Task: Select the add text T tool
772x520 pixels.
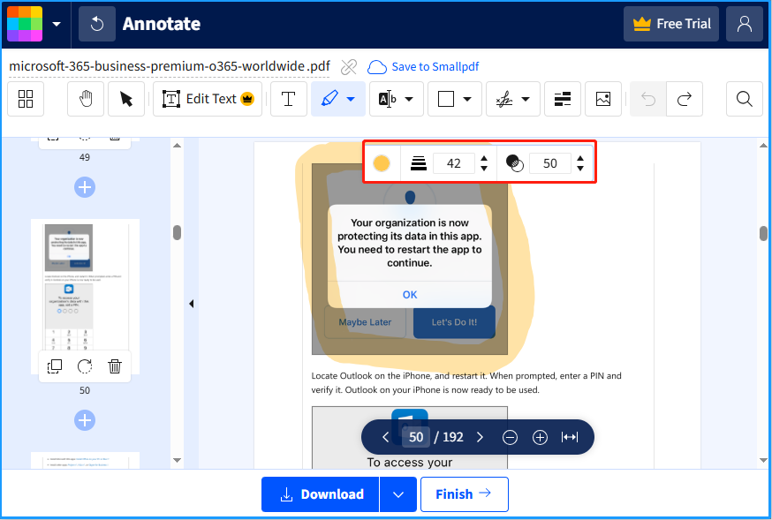Action: point(289,99)
